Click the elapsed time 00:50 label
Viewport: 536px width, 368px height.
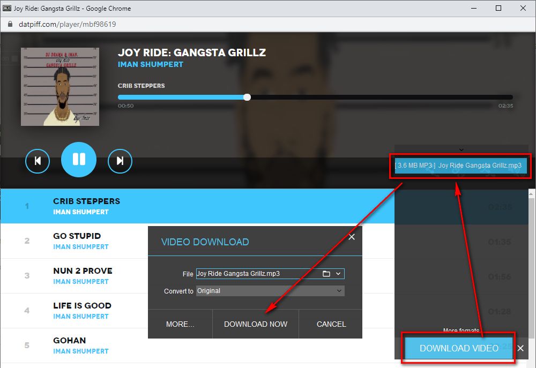pyautogui.click(x=126, y=106)
